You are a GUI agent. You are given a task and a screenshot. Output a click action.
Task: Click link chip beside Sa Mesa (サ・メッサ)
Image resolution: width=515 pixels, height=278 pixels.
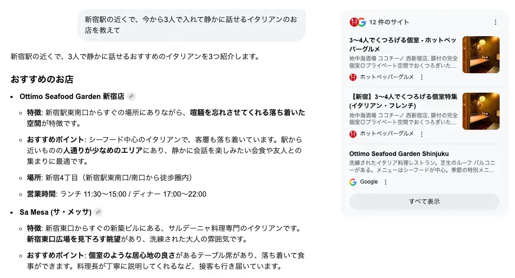click(98, 212)
